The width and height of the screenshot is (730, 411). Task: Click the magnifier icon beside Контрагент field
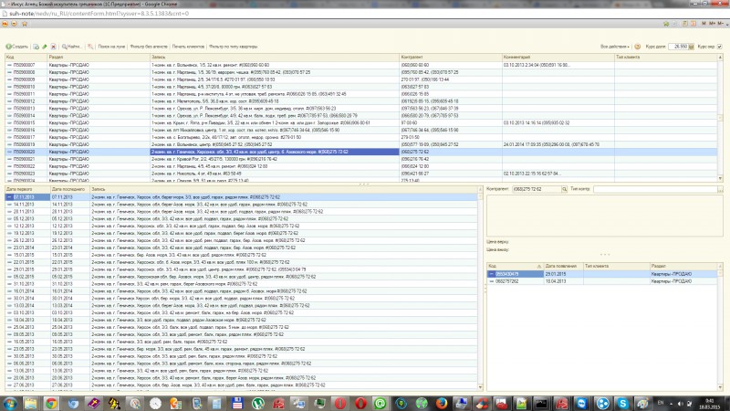[564, 189]
